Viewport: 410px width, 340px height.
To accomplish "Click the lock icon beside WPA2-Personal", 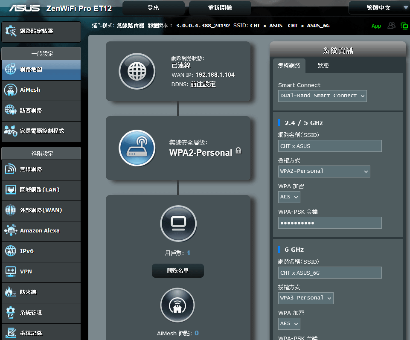I will [238, 151].
